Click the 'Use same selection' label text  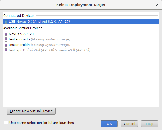click(42, 123)
